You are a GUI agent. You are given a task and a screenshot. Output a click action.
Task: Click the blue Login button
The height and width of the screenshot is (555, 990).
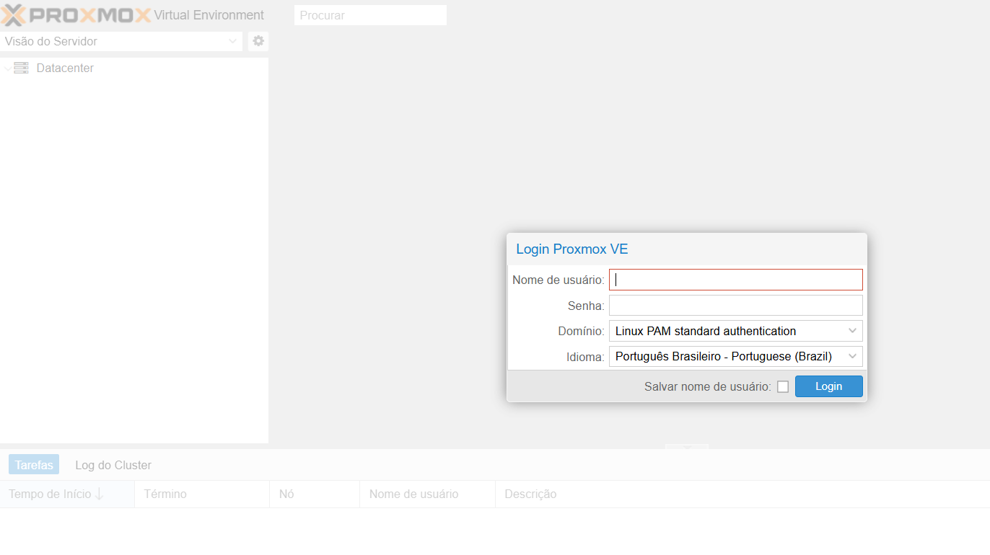click(x=828, y=386)
